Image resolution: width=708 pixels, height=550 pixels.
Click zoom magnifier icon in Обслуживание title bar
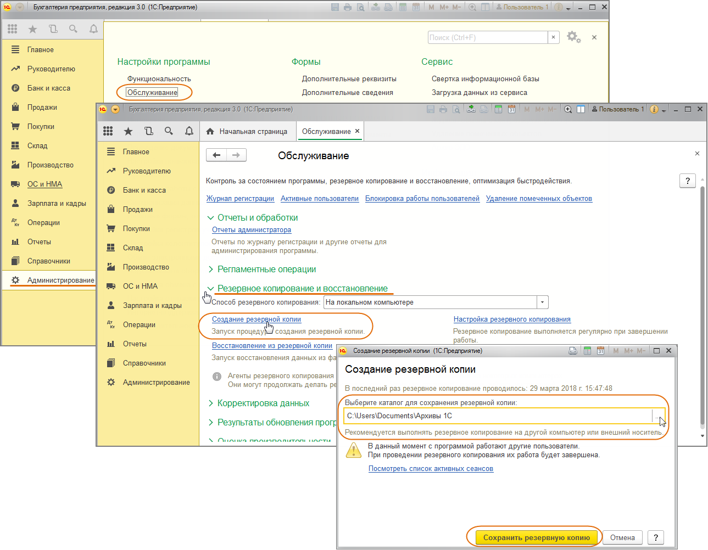pyautogui.click(x=568, y=109)
